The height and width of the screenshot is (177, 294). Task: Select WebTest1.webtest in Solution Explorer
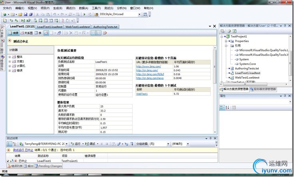pos(247,78)
